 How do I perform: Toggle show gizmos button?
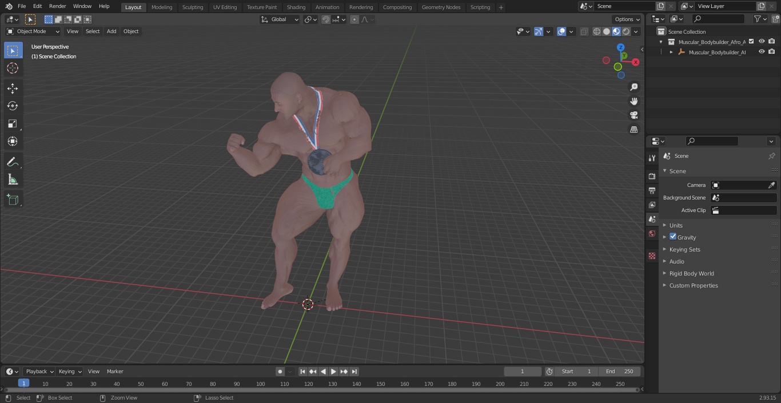point(539,31)
